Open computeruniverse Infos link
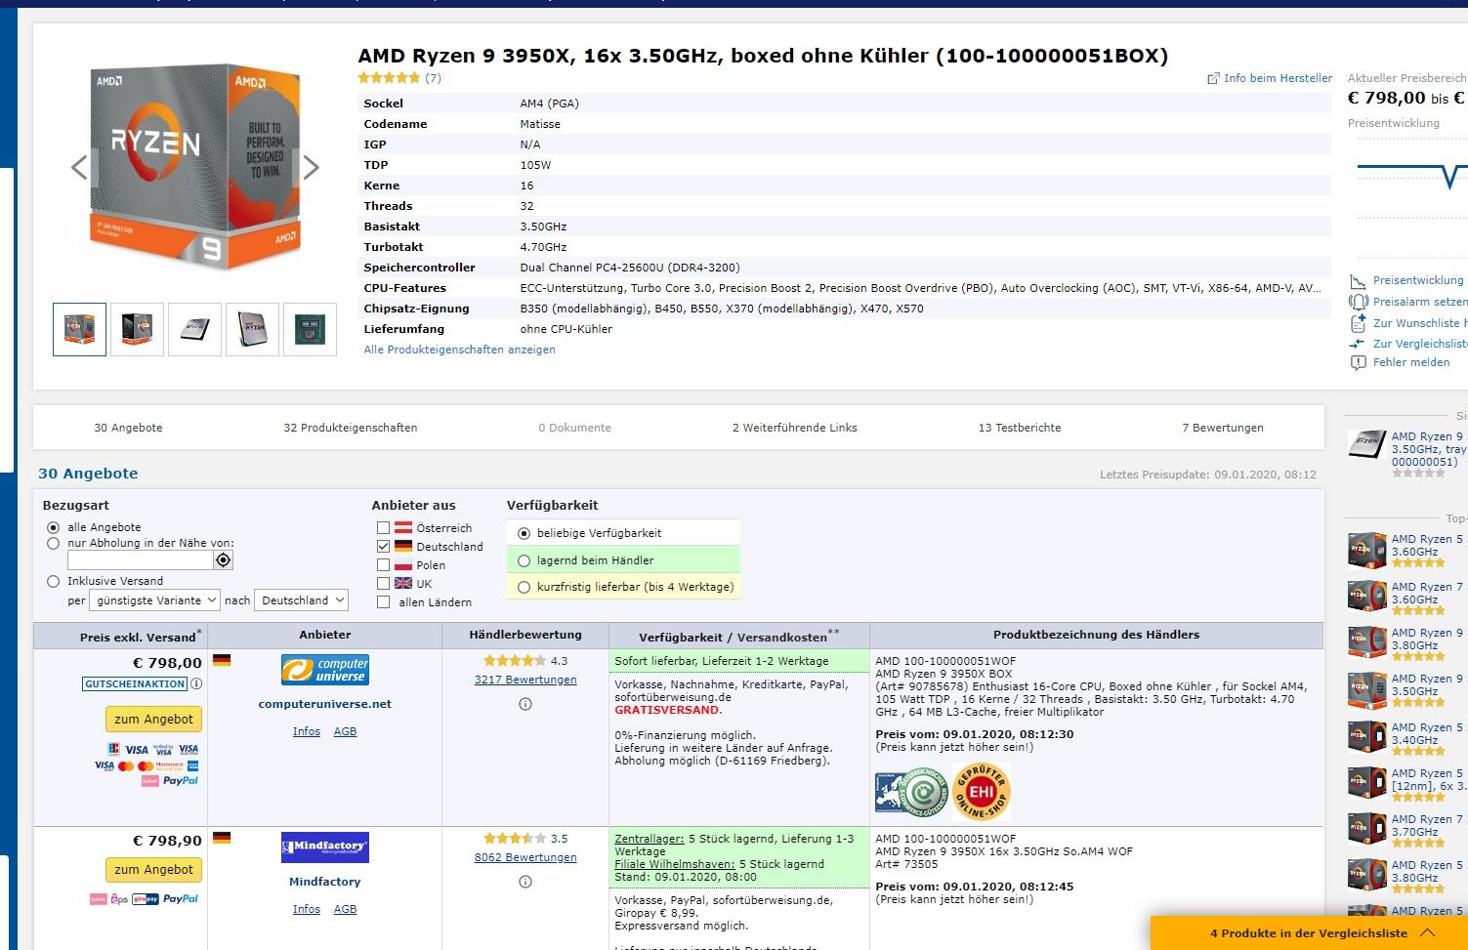The width and height of the screenshot is (1468, 950). click(307, 731)
